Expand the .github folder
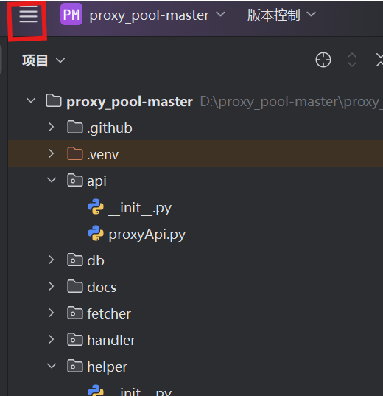Image resolution: width=383 pixels, height=396 pixels. pos(52,127)
